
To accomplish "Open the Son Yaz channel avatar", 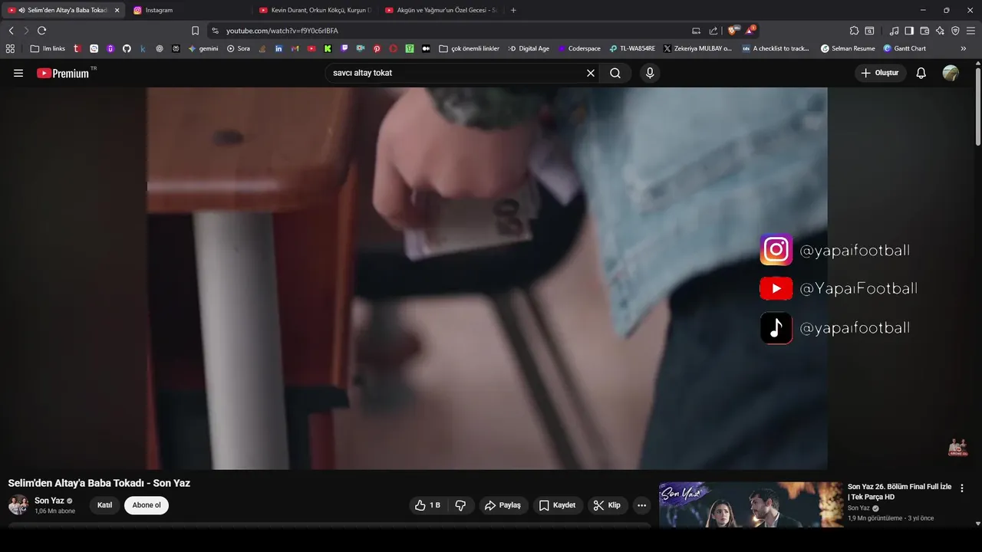I will (18, 505).
